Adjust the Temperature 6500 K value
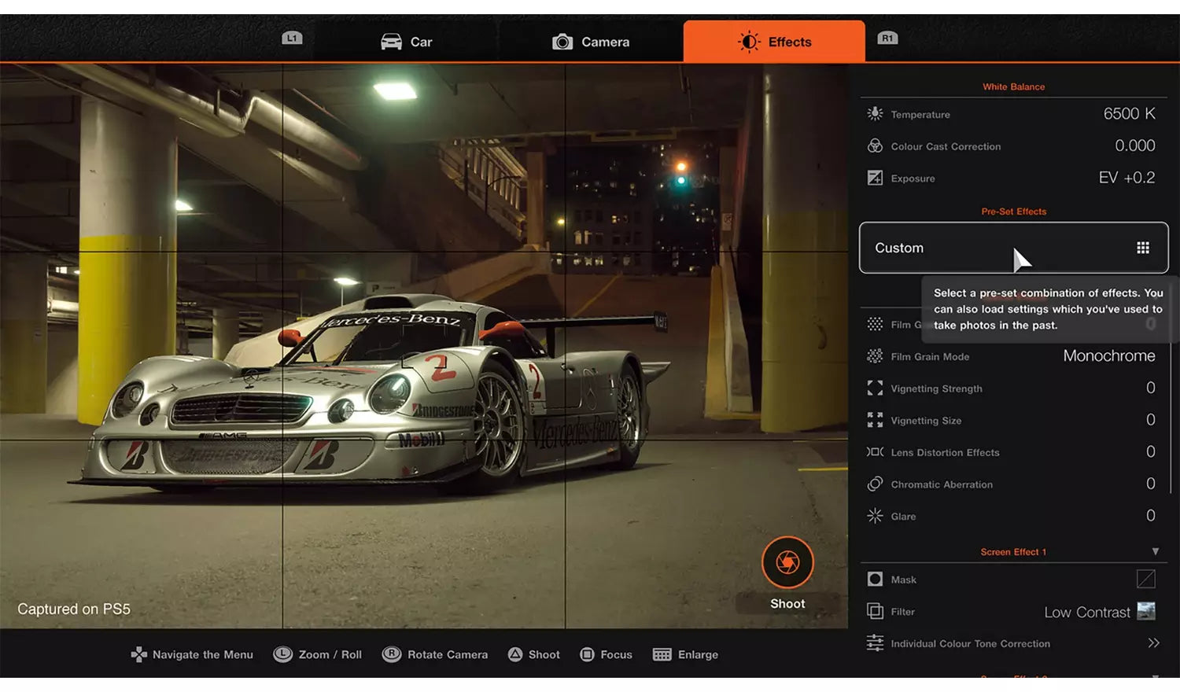The image size is (1180, 692). tap(1129, 114)
